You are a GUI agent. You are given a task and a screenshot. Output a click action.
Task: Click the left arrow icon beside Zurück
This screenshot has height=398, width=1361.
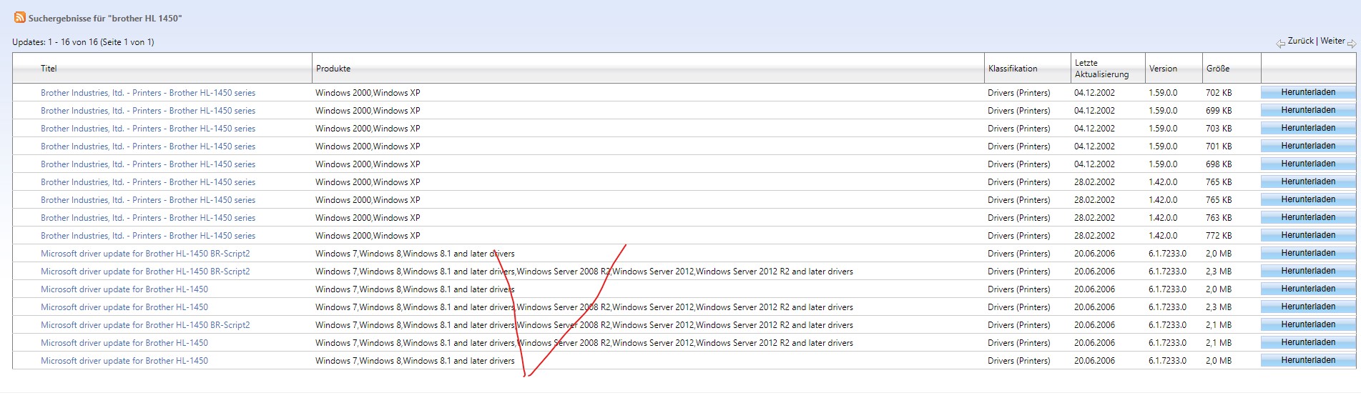[x=1280, y=44]
